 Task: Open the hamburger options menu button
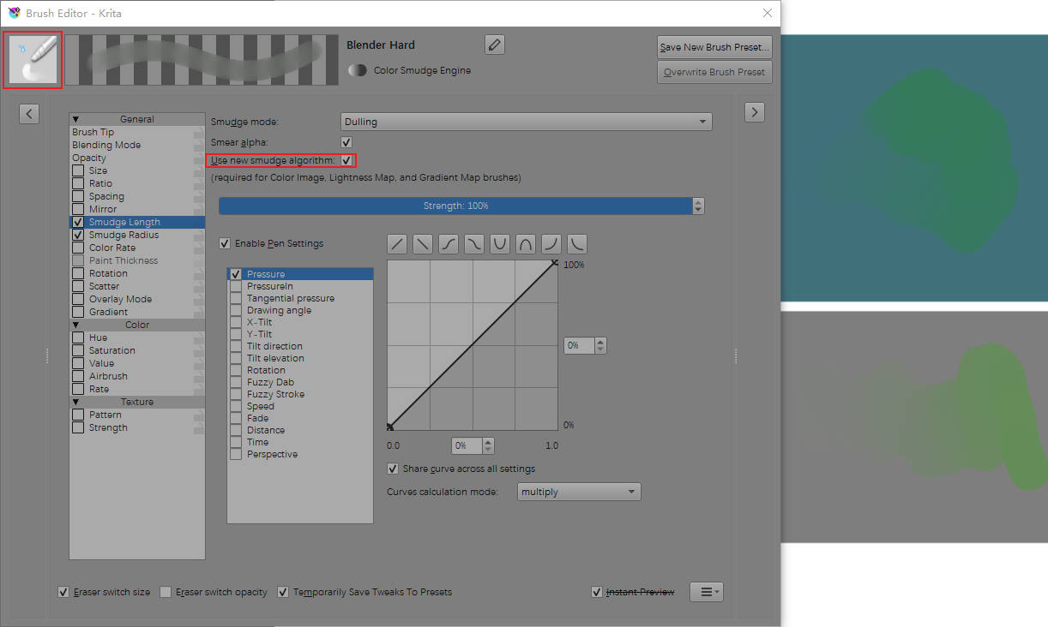click(707, 592)
